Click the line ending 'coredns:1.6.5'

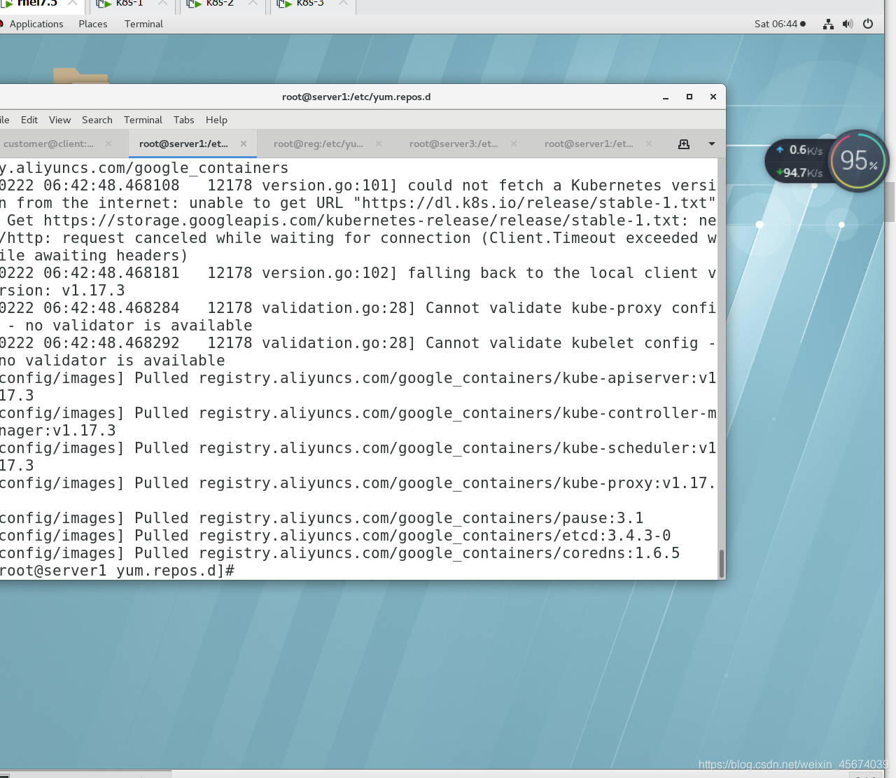point(339,553)
